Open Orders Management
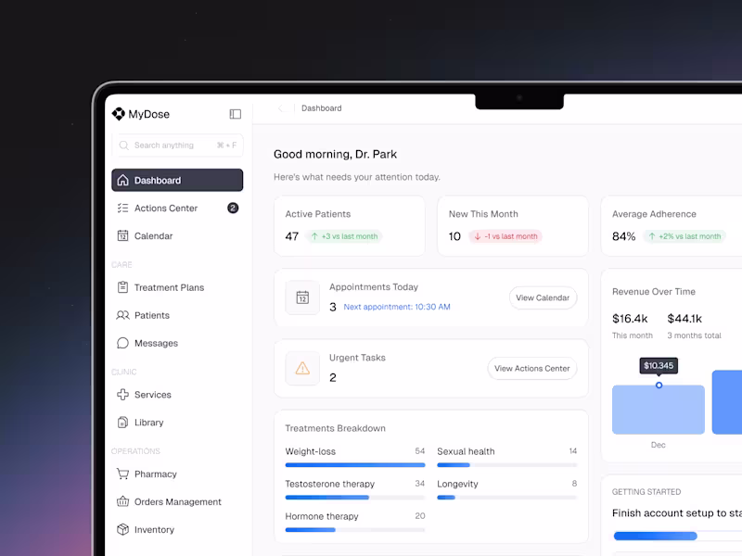The image size is (742, 556). pos(177,501)
